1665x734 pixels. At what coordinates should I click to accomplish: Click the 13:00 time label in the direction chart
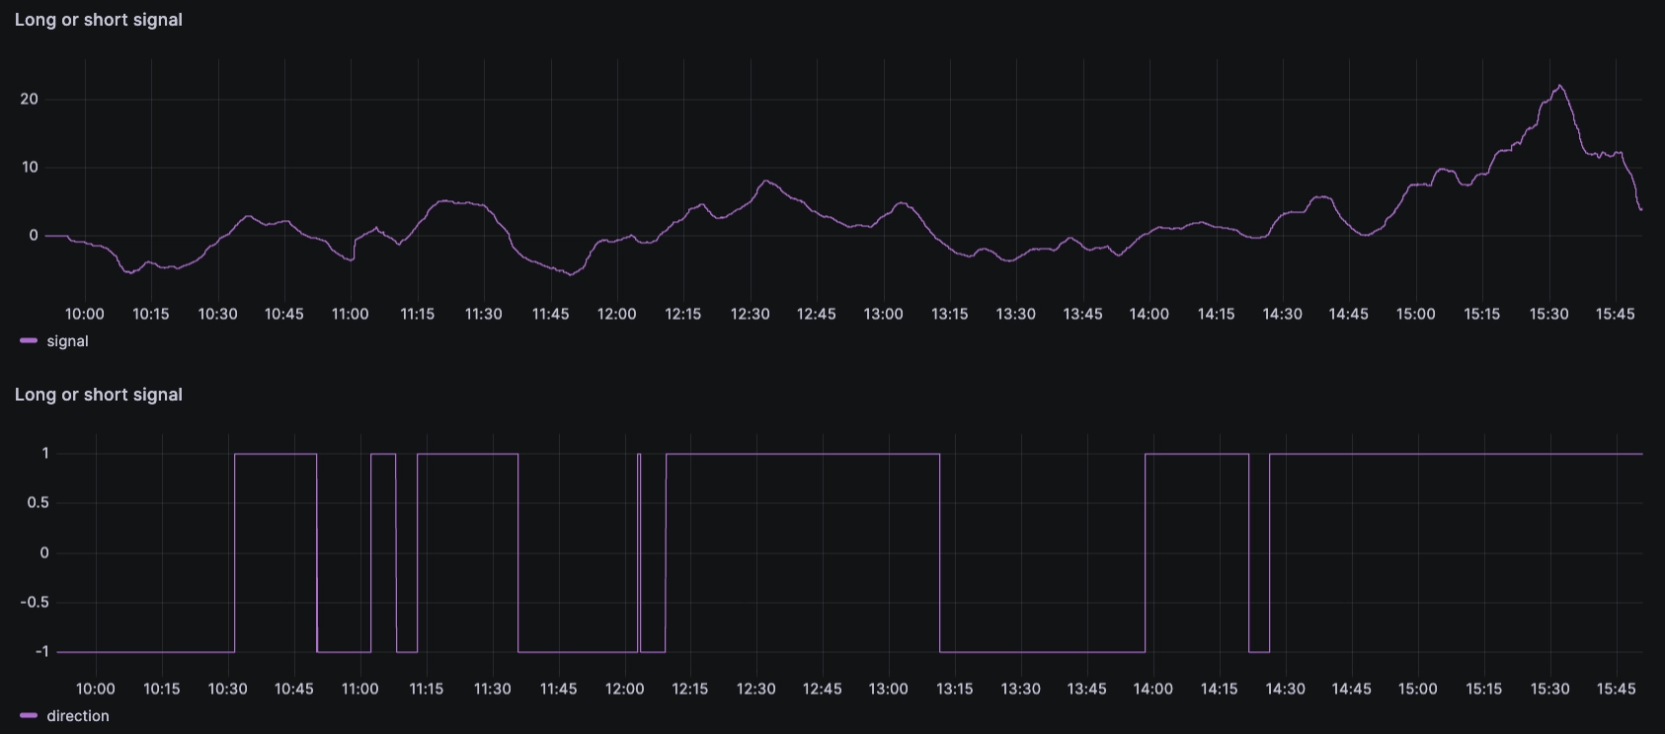tap(888, 689)
